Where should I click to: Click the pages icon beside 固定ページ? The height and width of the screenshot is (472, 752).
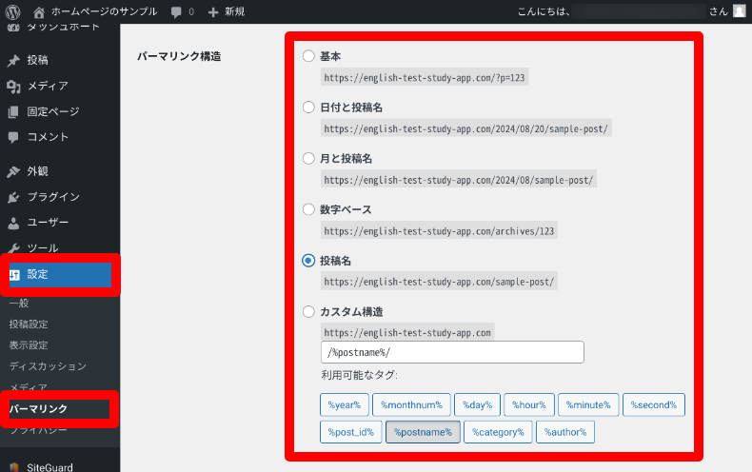pyautogui.click(x=13, y=111)
